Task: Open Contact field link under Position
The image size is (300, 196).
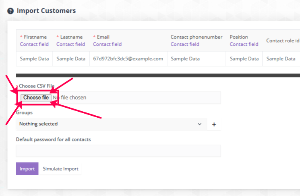Action: coord(244,44)
